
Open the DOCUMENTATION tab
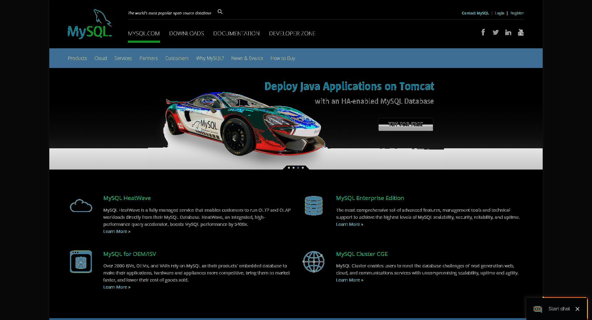tap(236, 33)
